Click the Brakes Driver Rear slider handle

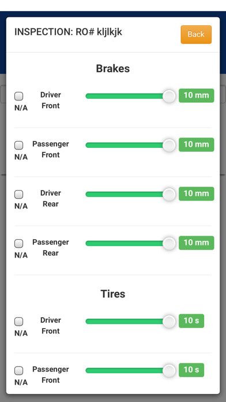click(x=169, y=194)
